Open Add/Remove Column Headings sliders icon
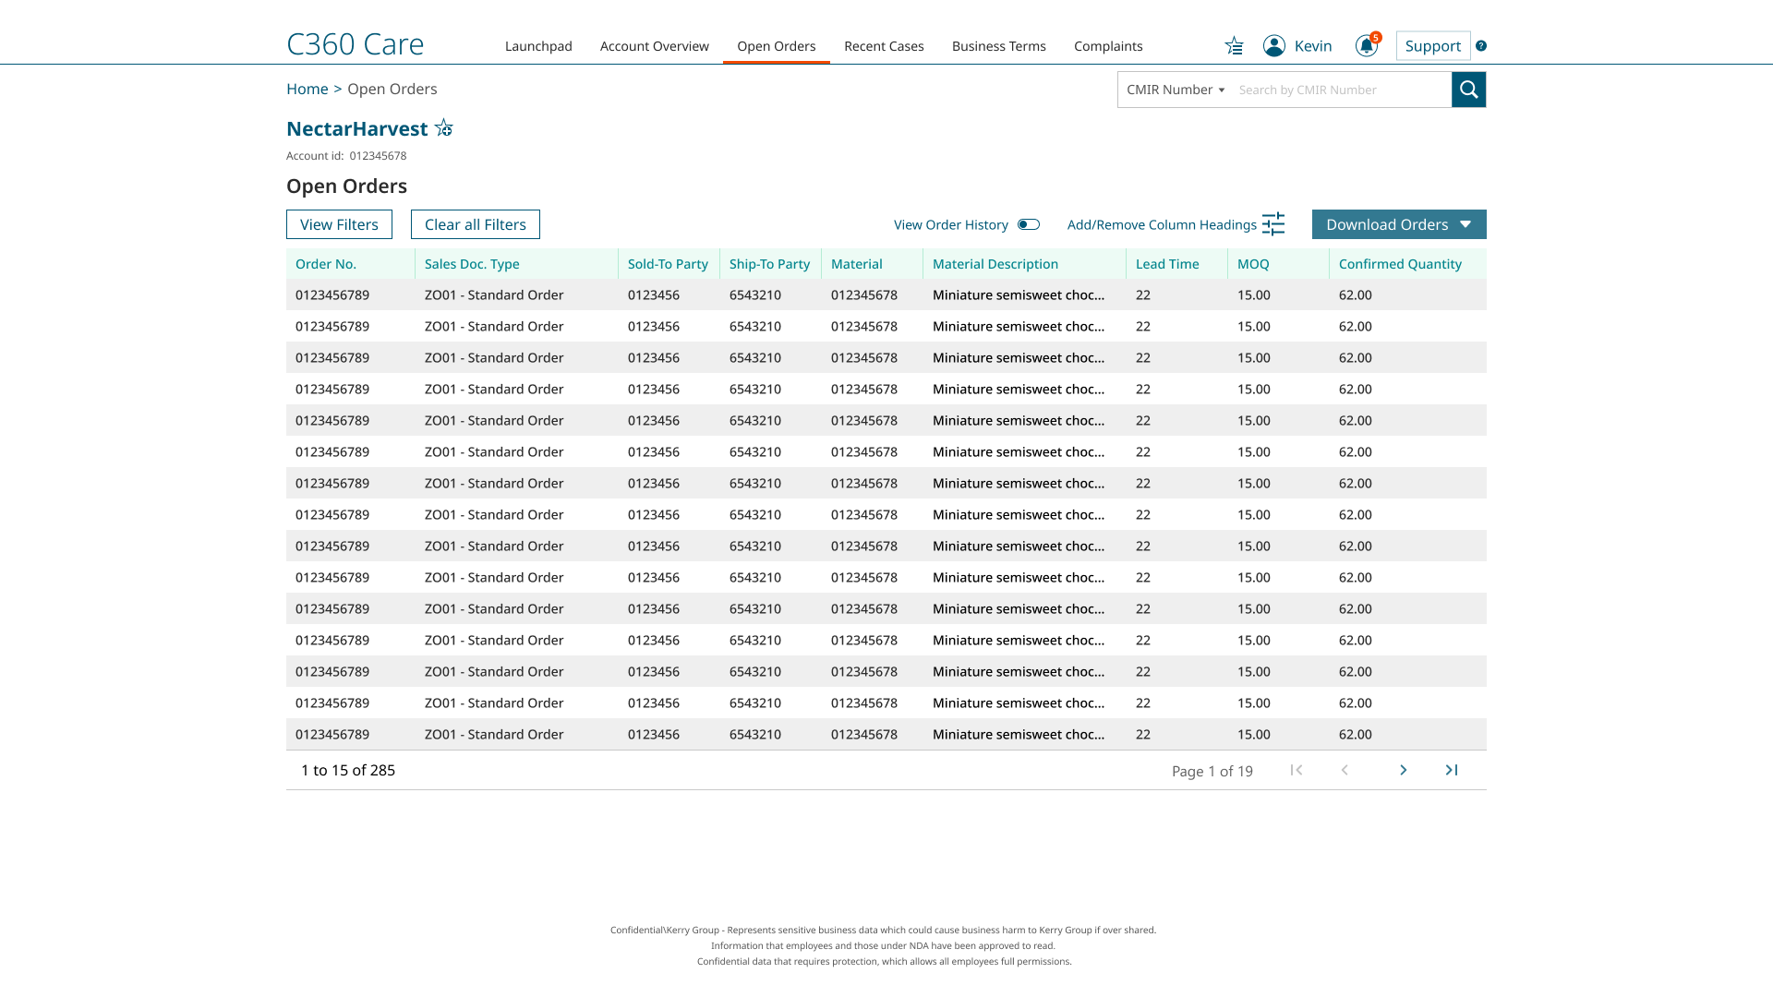1773x997 pixels. point(1273,224)
